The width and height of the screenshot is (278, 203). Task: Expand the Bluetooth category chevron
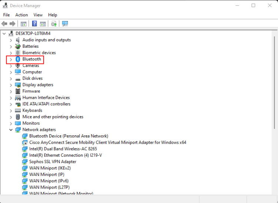click(x=11, y=59)
